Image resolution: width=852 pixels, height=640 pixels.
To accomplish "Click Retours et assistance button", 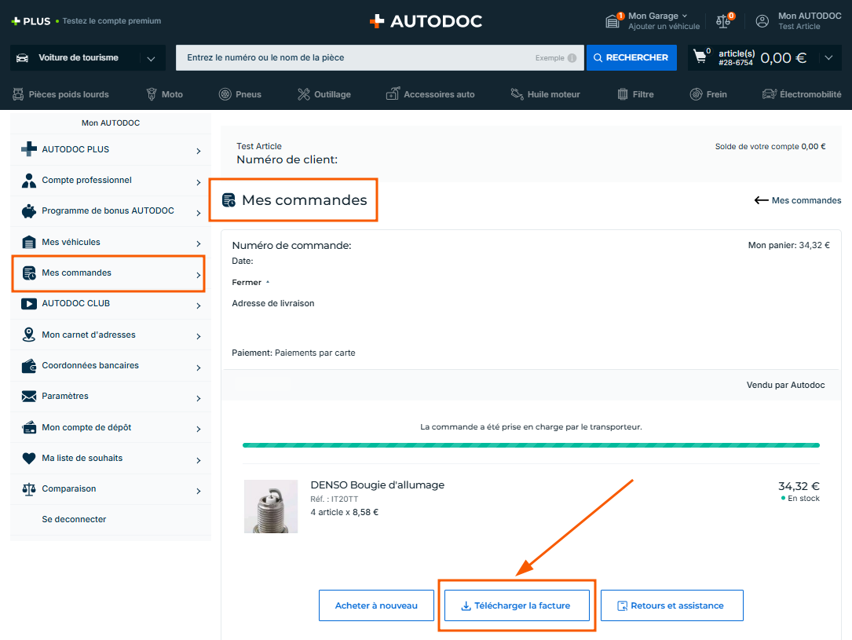I will [671, 605].
